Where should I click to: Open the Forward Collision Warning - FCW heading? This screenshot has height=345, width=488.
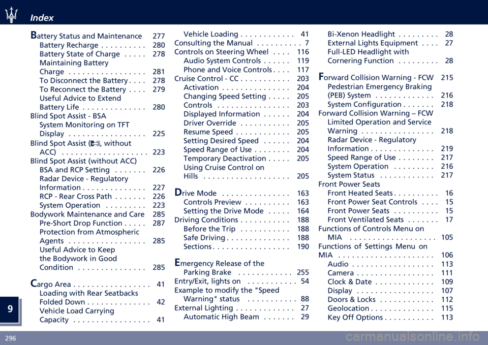pos(386,77)
